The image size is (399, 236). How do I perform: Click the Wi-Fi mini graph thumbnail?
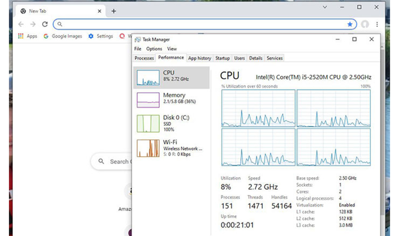(148, 148)
